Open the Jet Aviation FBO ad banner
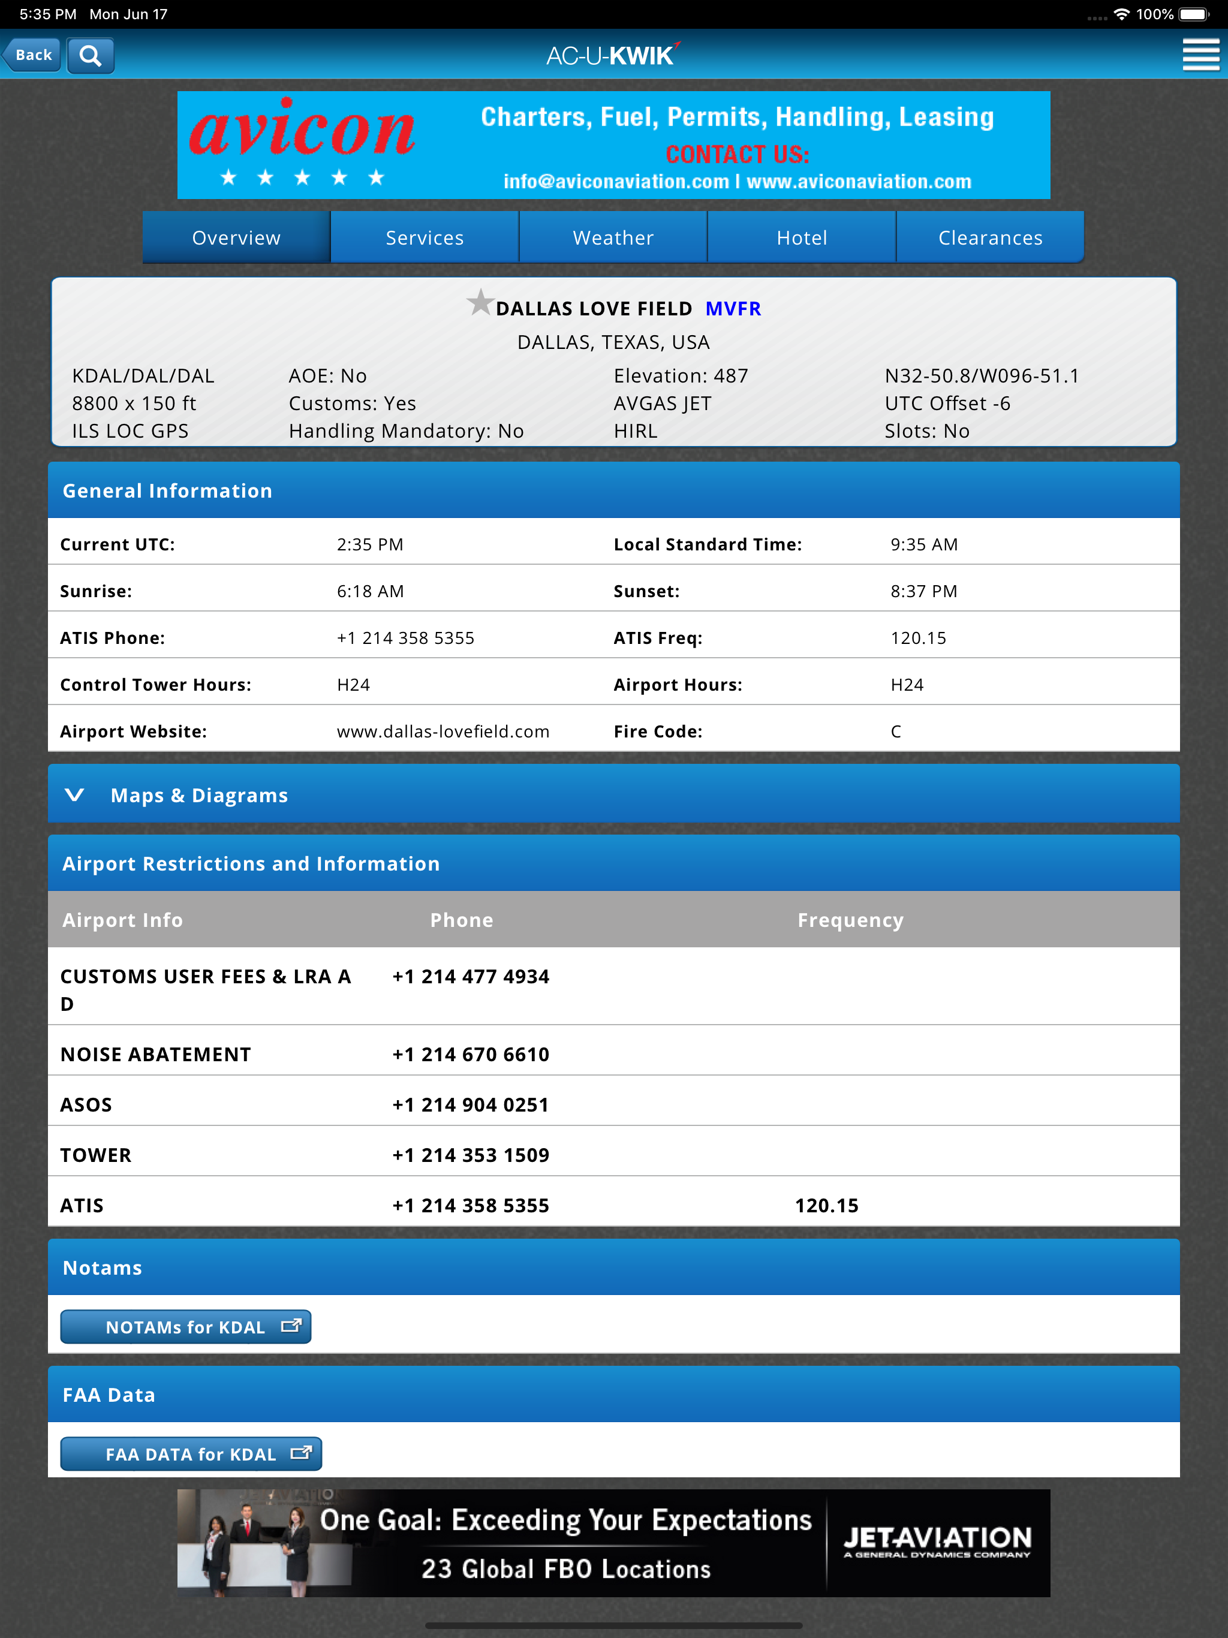The height and width of the screenshot is (1638, 1228). tap(613, 1543)
